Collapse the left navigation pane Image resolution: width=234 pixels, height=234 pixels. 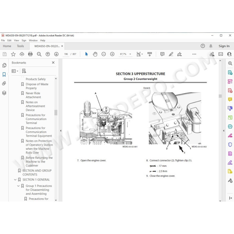pos(61,131)
